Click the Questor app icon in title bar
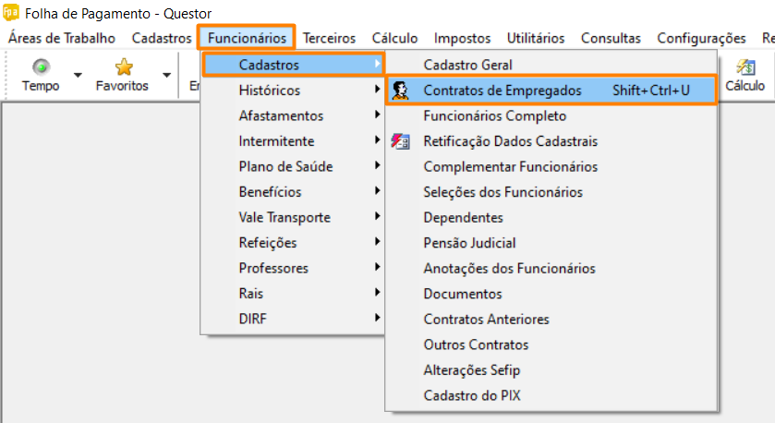 [10, 14]
